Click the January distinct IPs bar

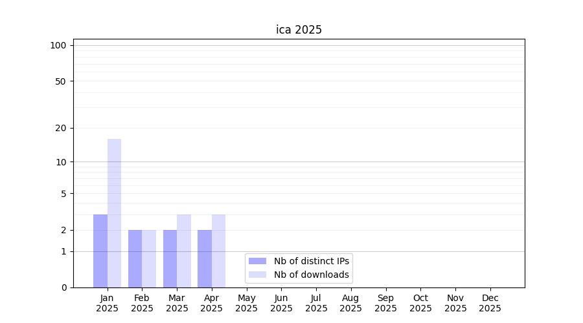100,251
